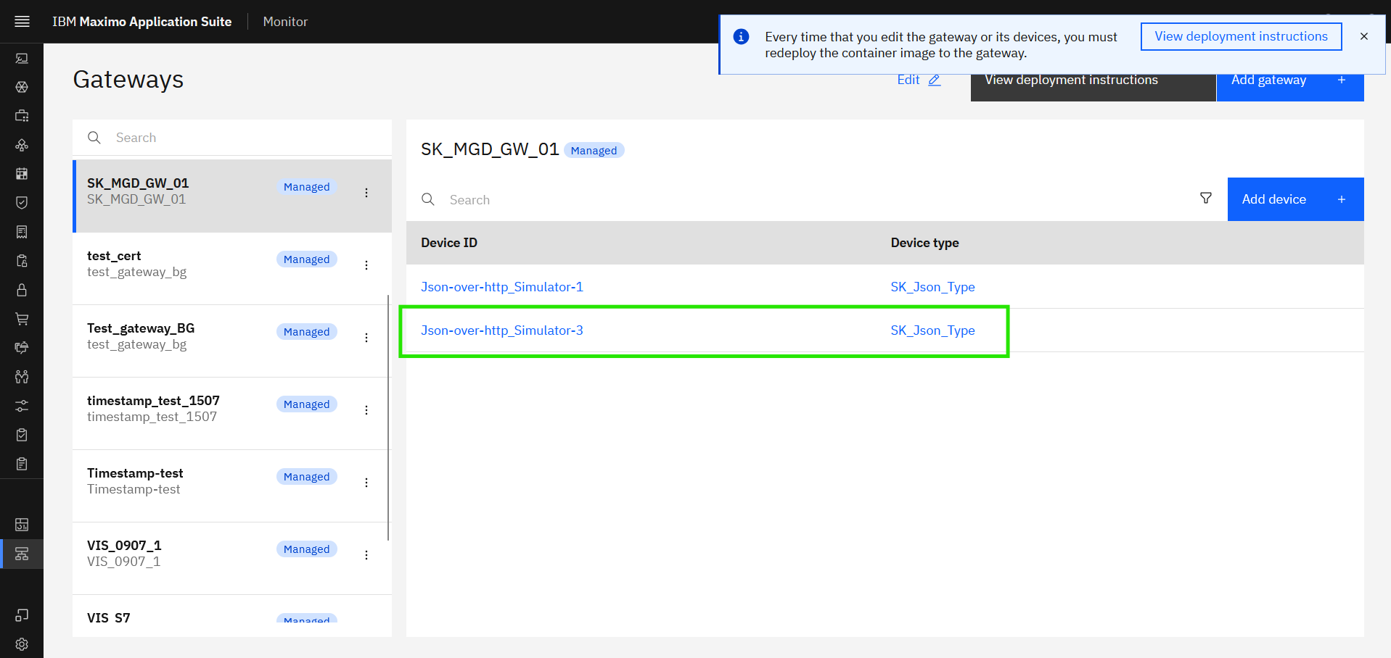Click the Add gateway button
The image size is (1391, 658).
[x=1290, y=87]
